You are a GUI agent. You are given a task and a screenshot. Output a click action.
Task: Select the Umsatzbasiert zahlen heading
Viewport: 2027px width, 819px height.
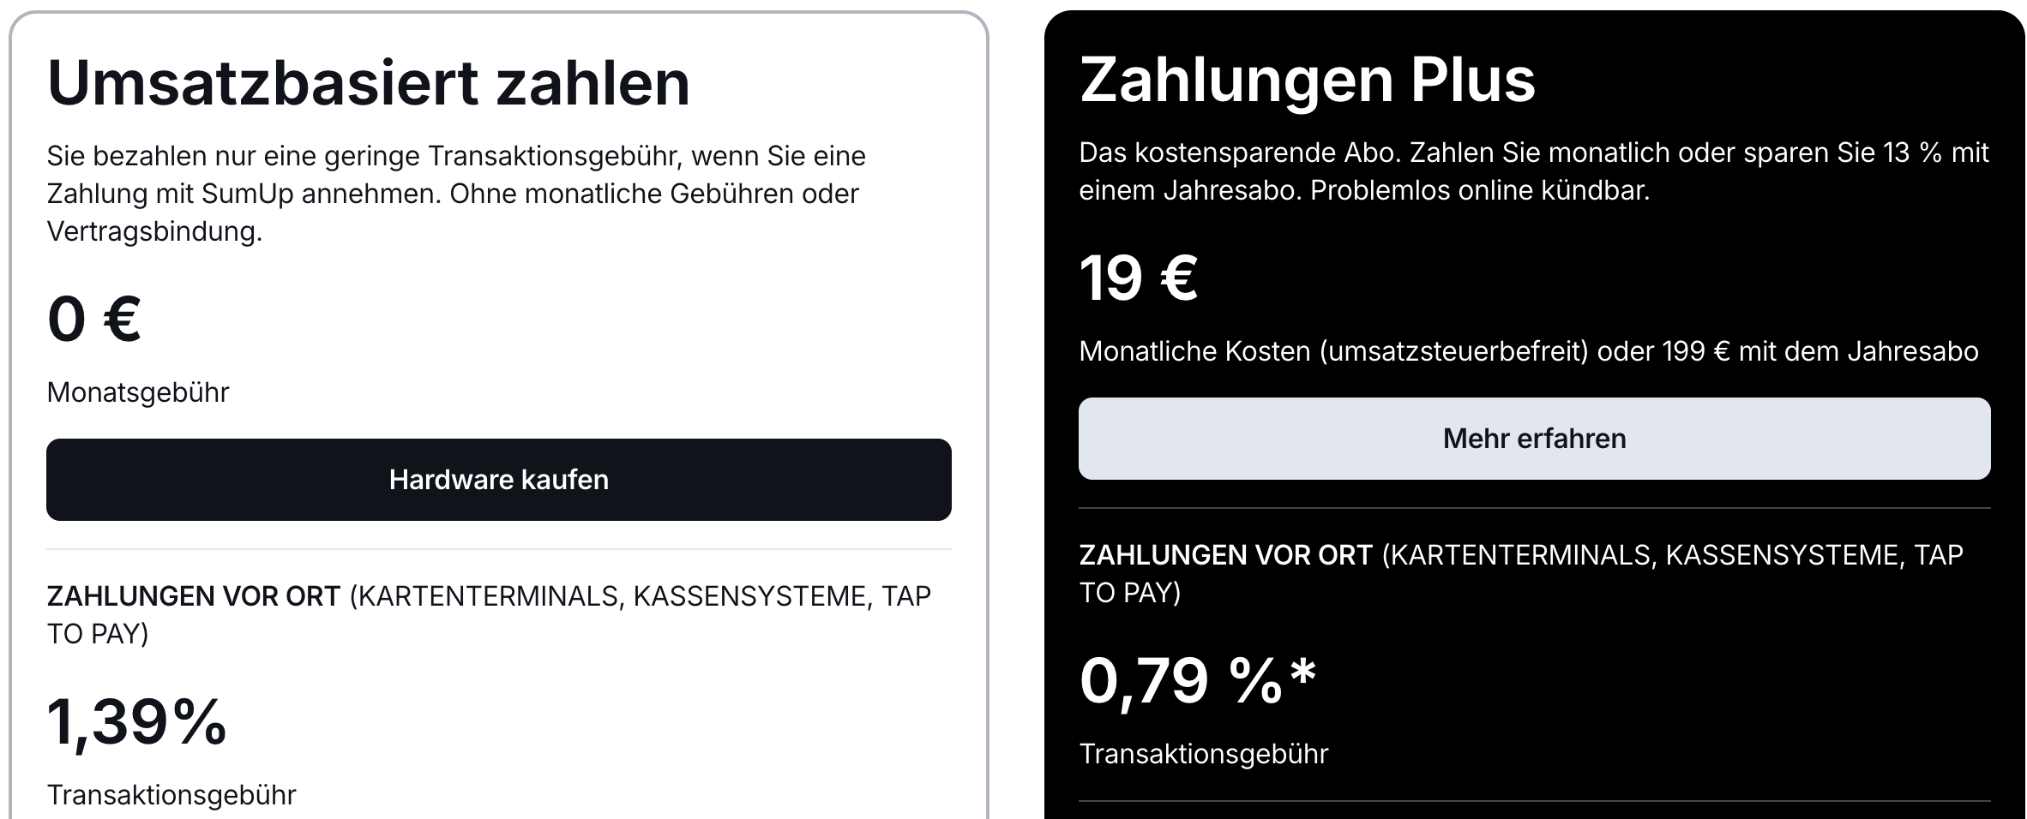[x=369, y=84]
